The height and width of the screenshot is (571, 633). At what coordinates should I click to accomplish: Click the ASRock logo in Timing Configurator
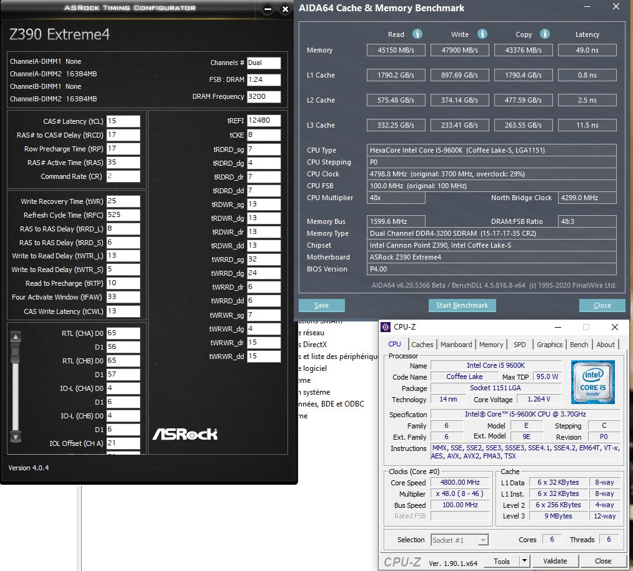tap(185, 434)
